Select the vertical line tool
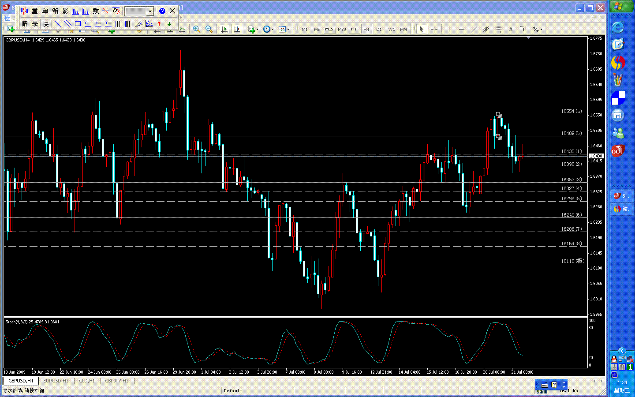635x397 pixels. [x=449, y=29]
